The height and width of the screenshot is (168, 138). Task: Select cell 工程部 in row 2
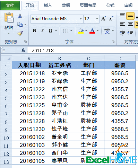(89, 73)
